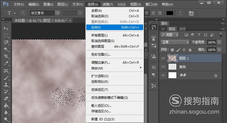
Task: Toggle pixel layer filter
Action: tap(186, 35)
